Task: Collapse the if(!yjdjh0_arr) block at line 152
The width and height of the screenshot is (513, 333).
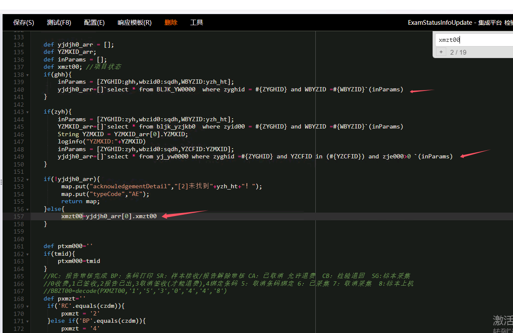Action: 28,179
